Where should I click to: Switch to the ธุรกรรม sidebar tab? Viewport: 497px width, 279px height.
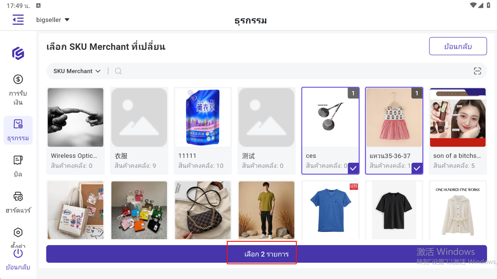click(18, 130)
